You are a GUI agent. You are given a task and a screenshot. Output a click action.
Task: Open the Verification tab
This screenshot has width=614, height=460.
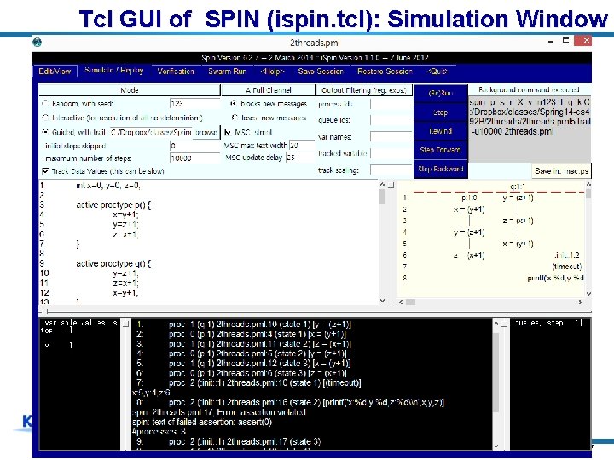pos(176,72)
